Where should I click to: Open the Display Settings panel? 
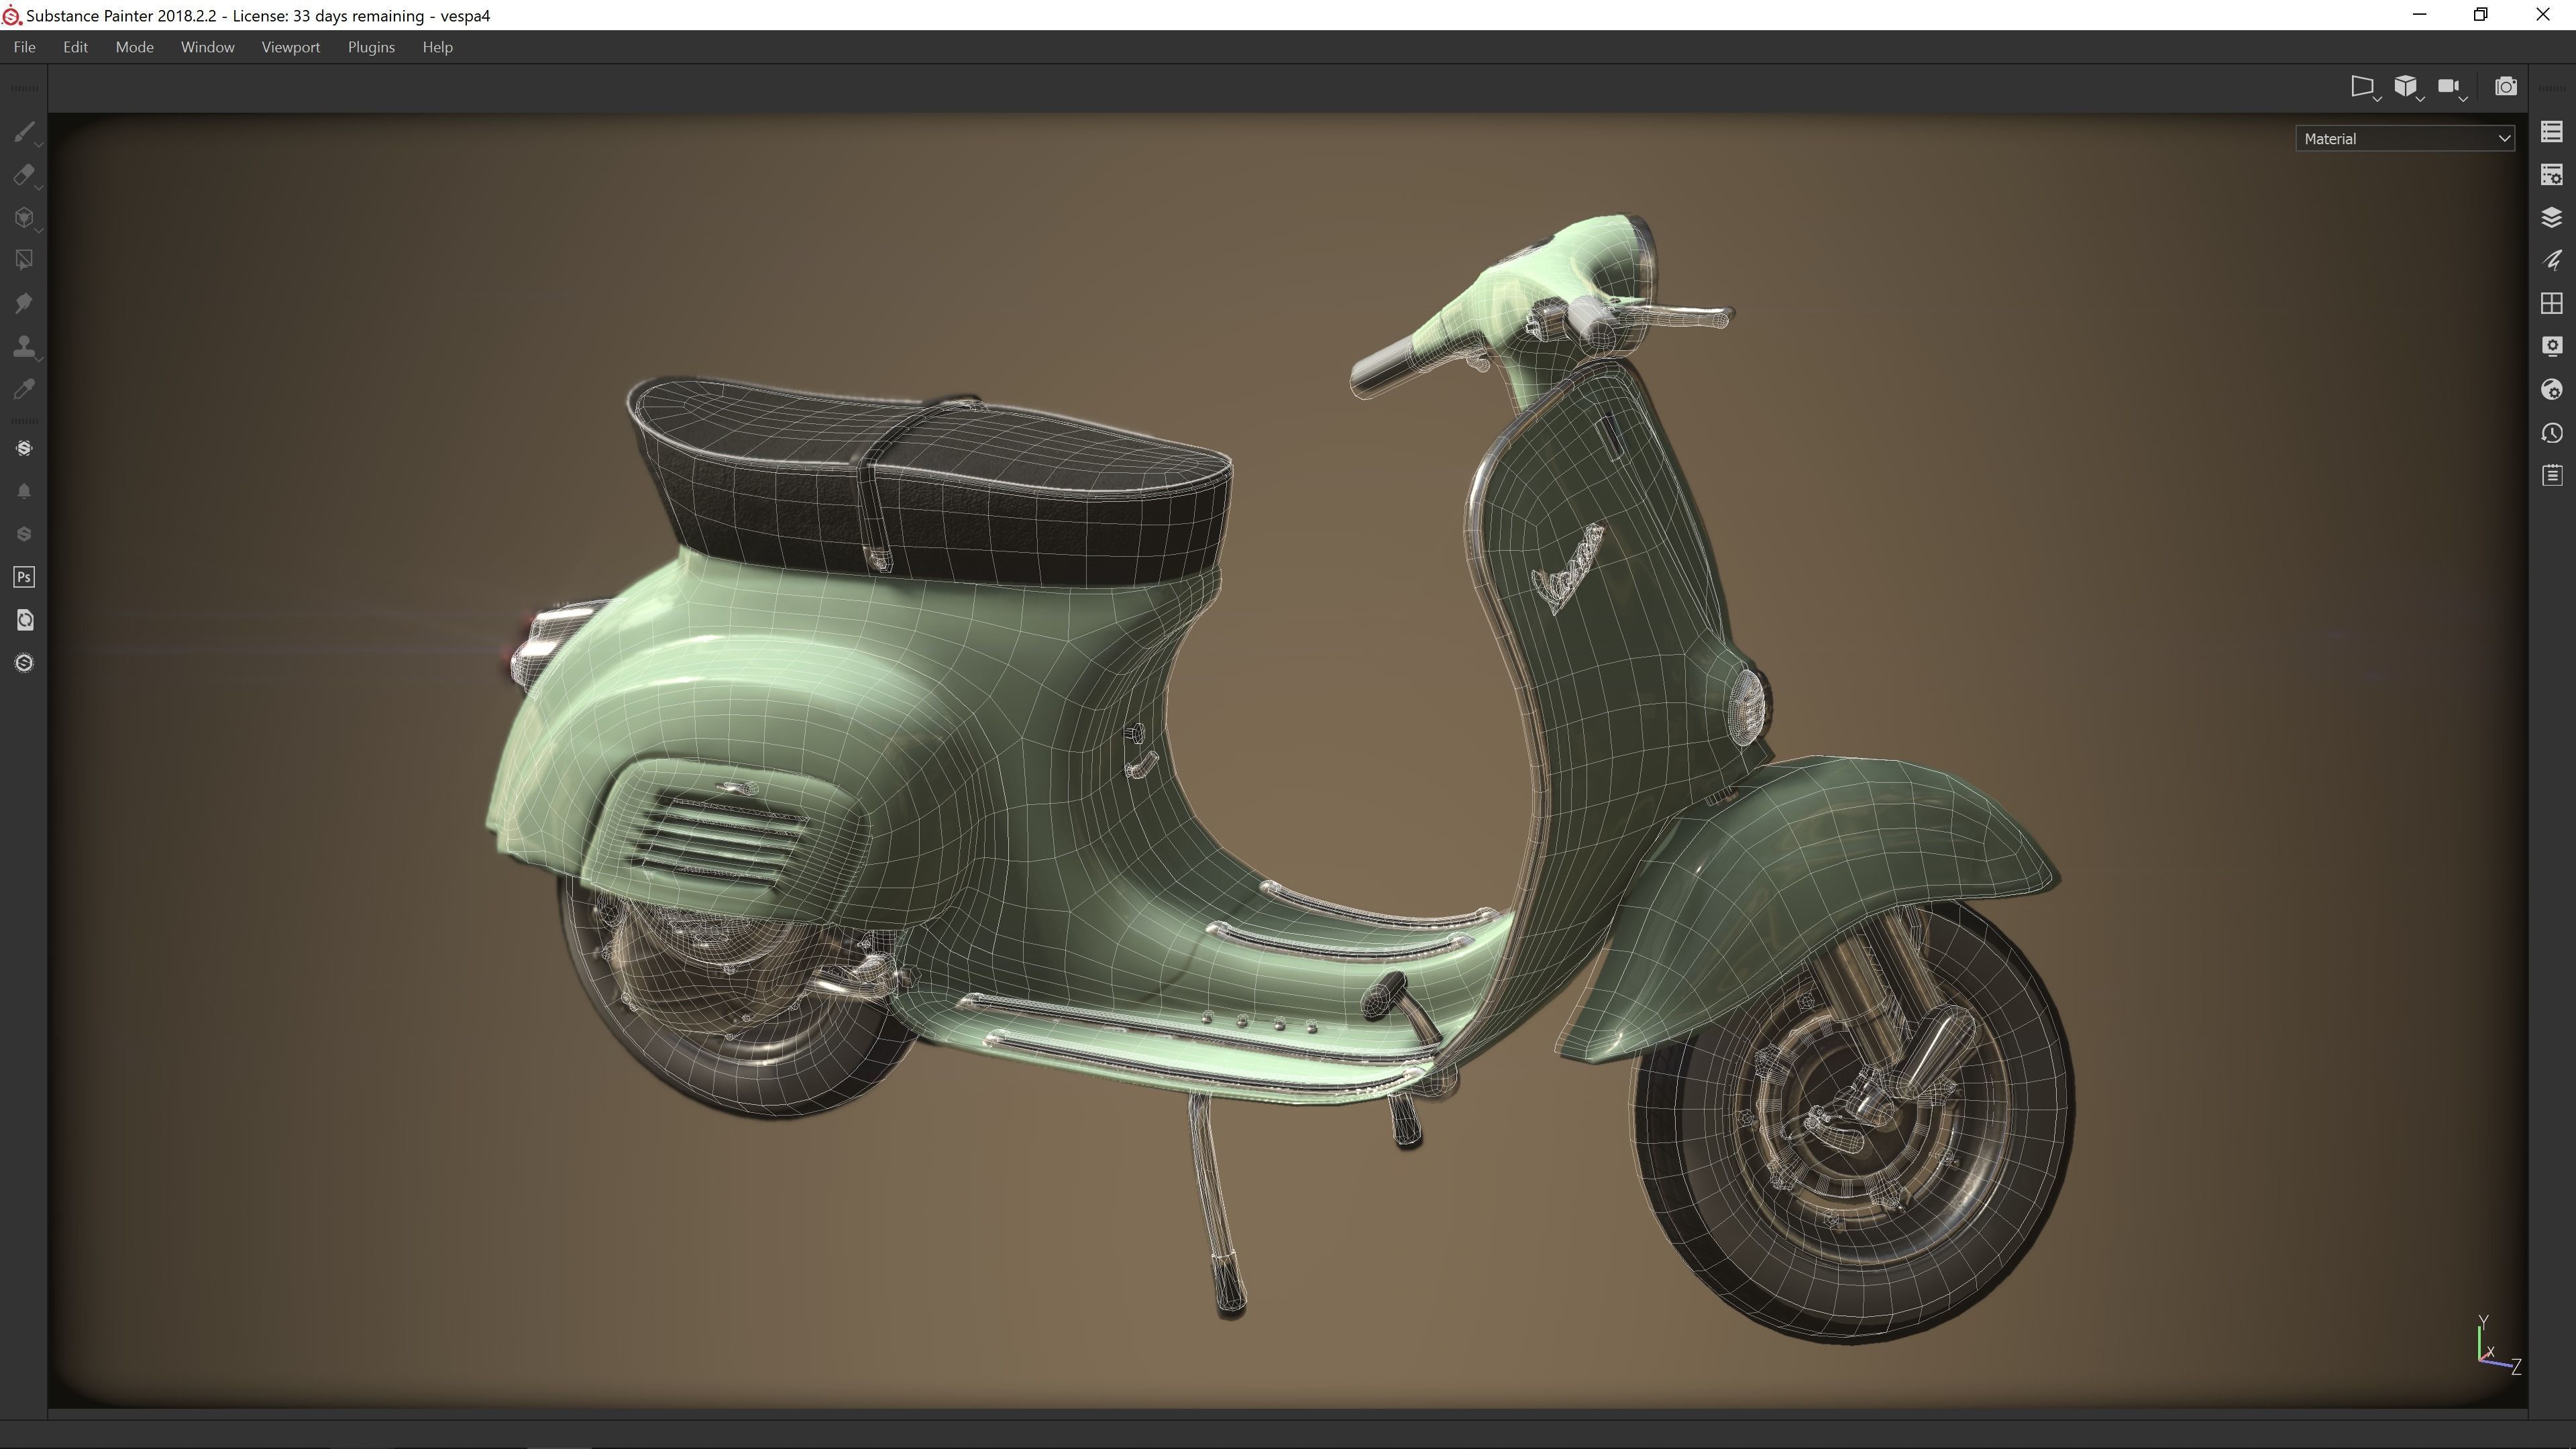coord(2551,346)
